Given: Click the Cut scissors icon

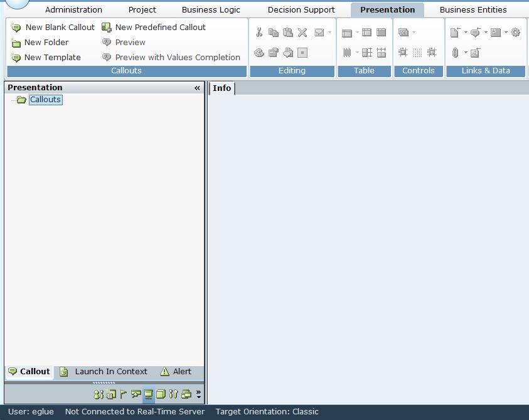Looking at the screenshot, I should coord(259,33).
